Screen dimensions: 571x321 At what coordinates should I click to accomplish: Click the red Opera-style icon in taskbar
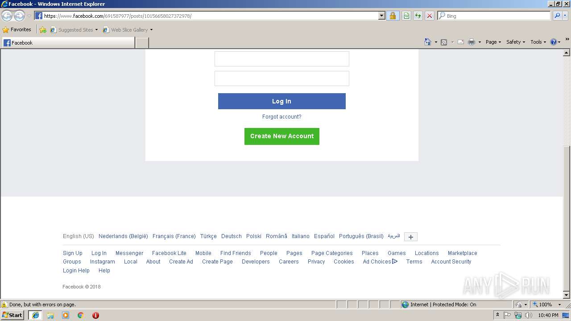point(95,315)
